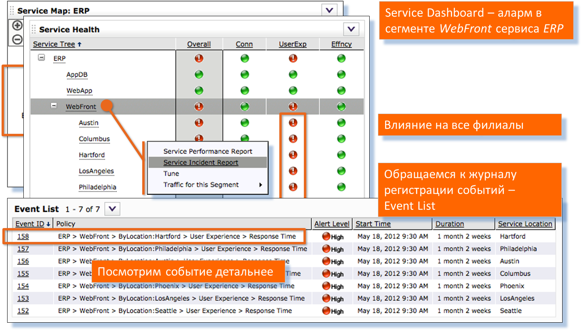Open the Event List paging dropdown
This screenshot has height=331, width=582.
point(112,209)
